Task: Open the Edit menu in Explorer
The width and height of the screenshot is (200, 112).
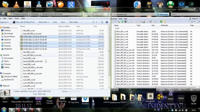Action: coord(5,18)
